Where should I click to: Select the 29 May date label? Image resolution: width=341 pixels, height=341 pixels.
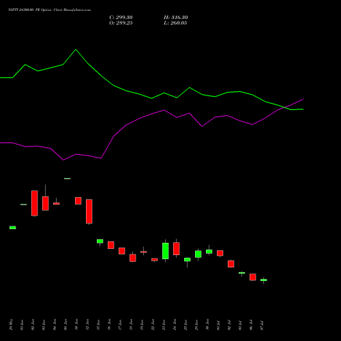(x=12, y=325)
